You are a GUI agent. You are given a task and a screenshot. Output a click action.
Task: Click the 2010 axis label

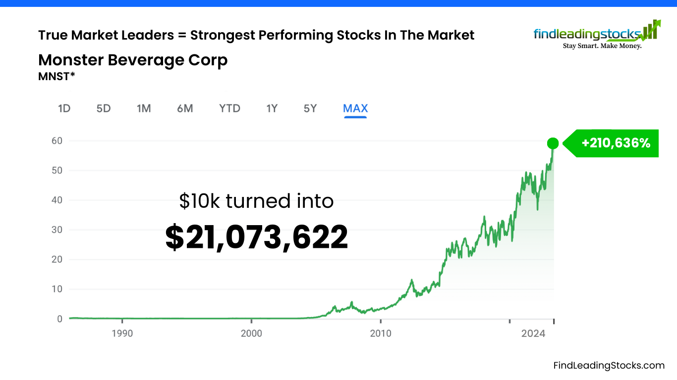tap(381, 333)
